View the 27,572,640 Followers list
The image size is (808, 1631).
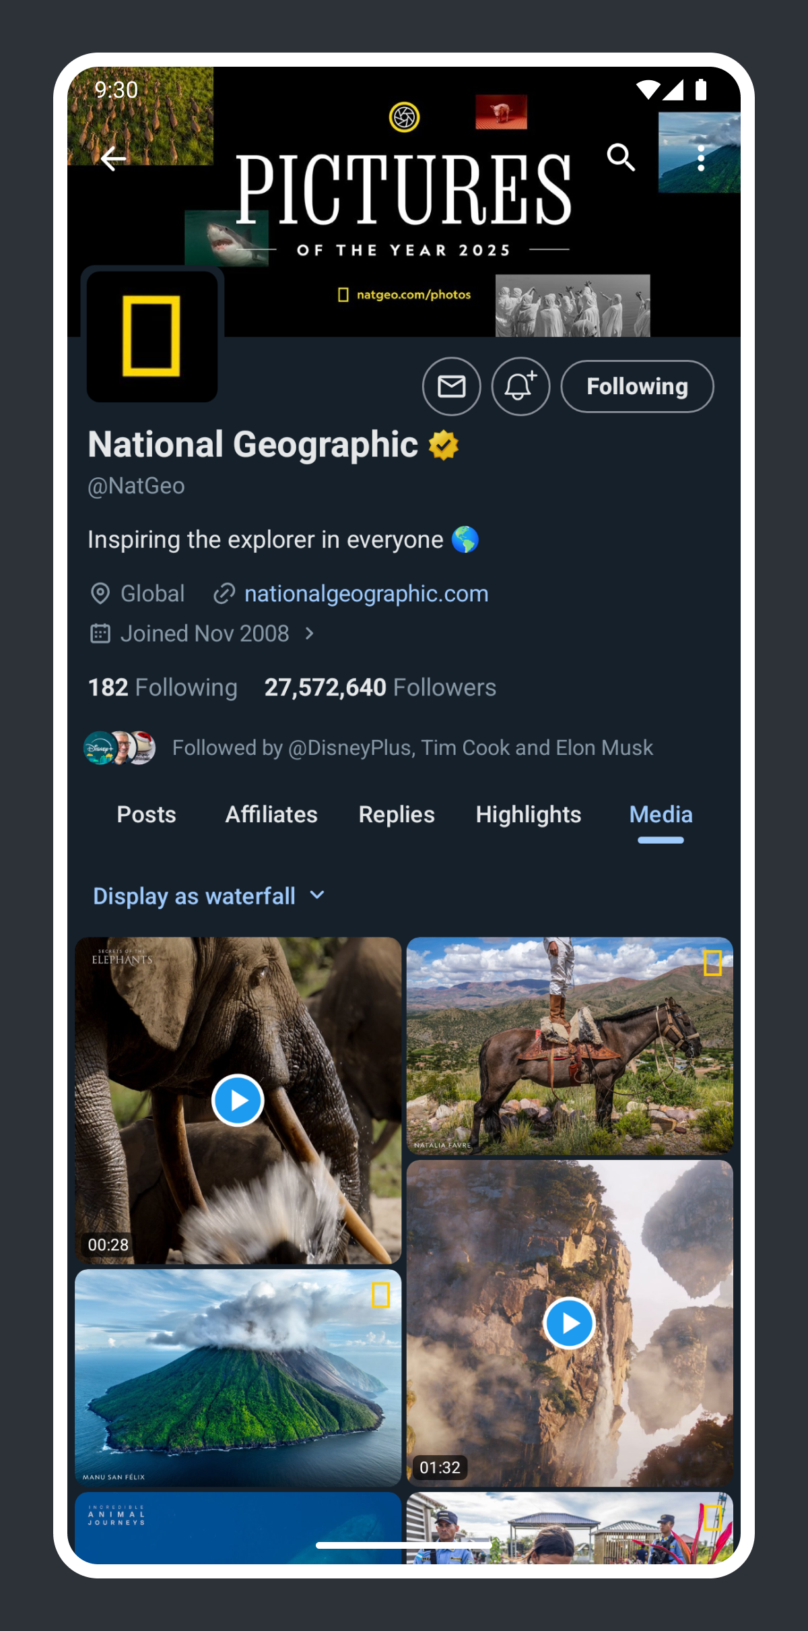(x=380, y=687)
